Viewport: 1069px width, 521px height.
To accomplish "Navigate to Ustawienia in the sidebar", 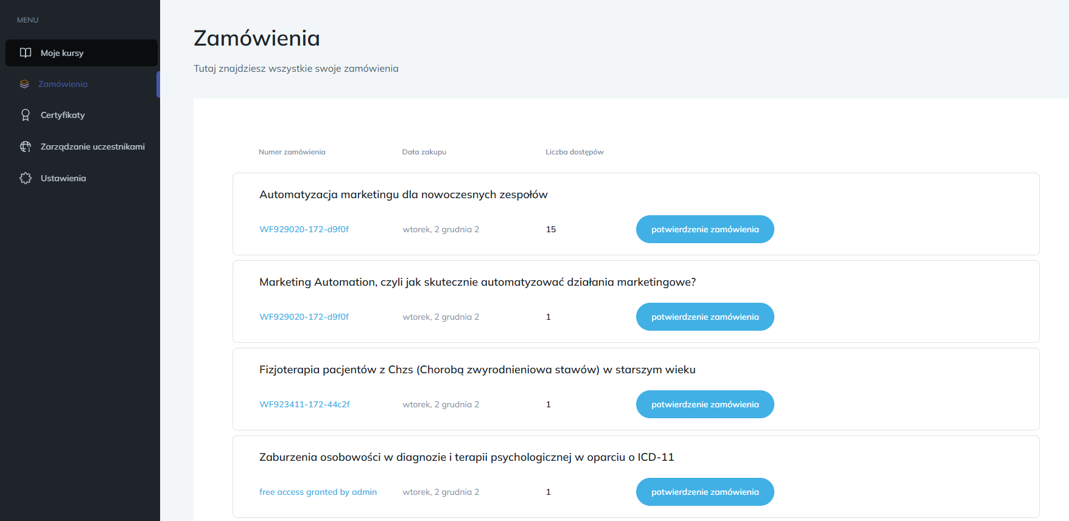I will click(x=63, y=178).
